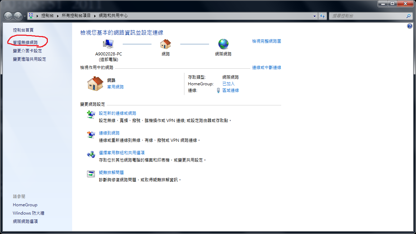Click the search magnifier icon
Image resolution: width=416 pixels, height=234 pixels.
coord(408,16)
